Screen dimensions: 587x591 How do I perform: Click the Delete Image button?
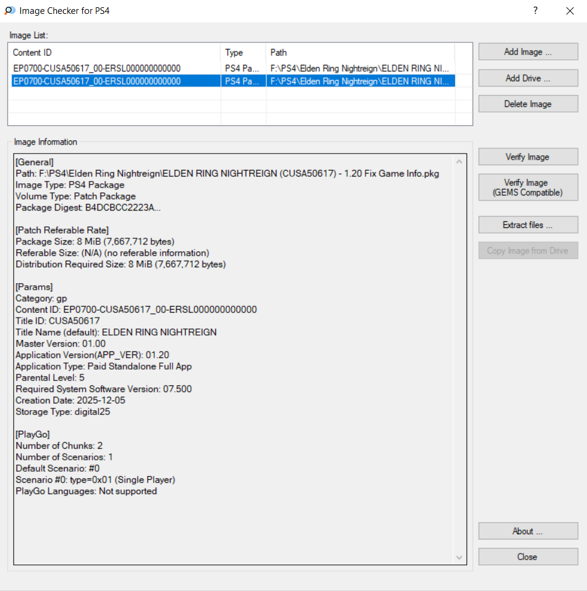coord(528,104)
